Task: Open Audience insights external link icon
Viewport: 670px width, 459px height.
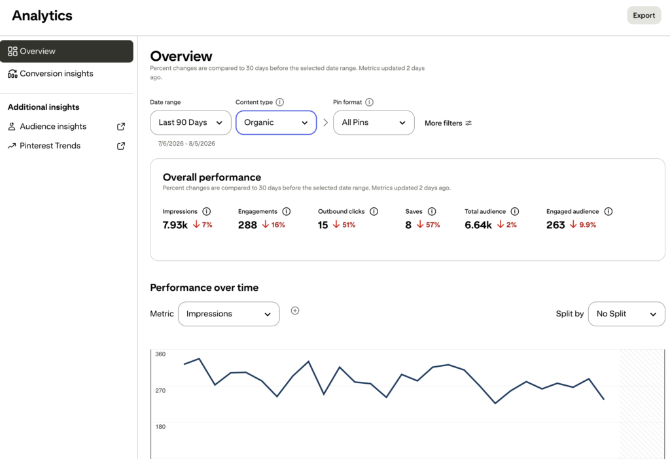Action: [121, 126]
